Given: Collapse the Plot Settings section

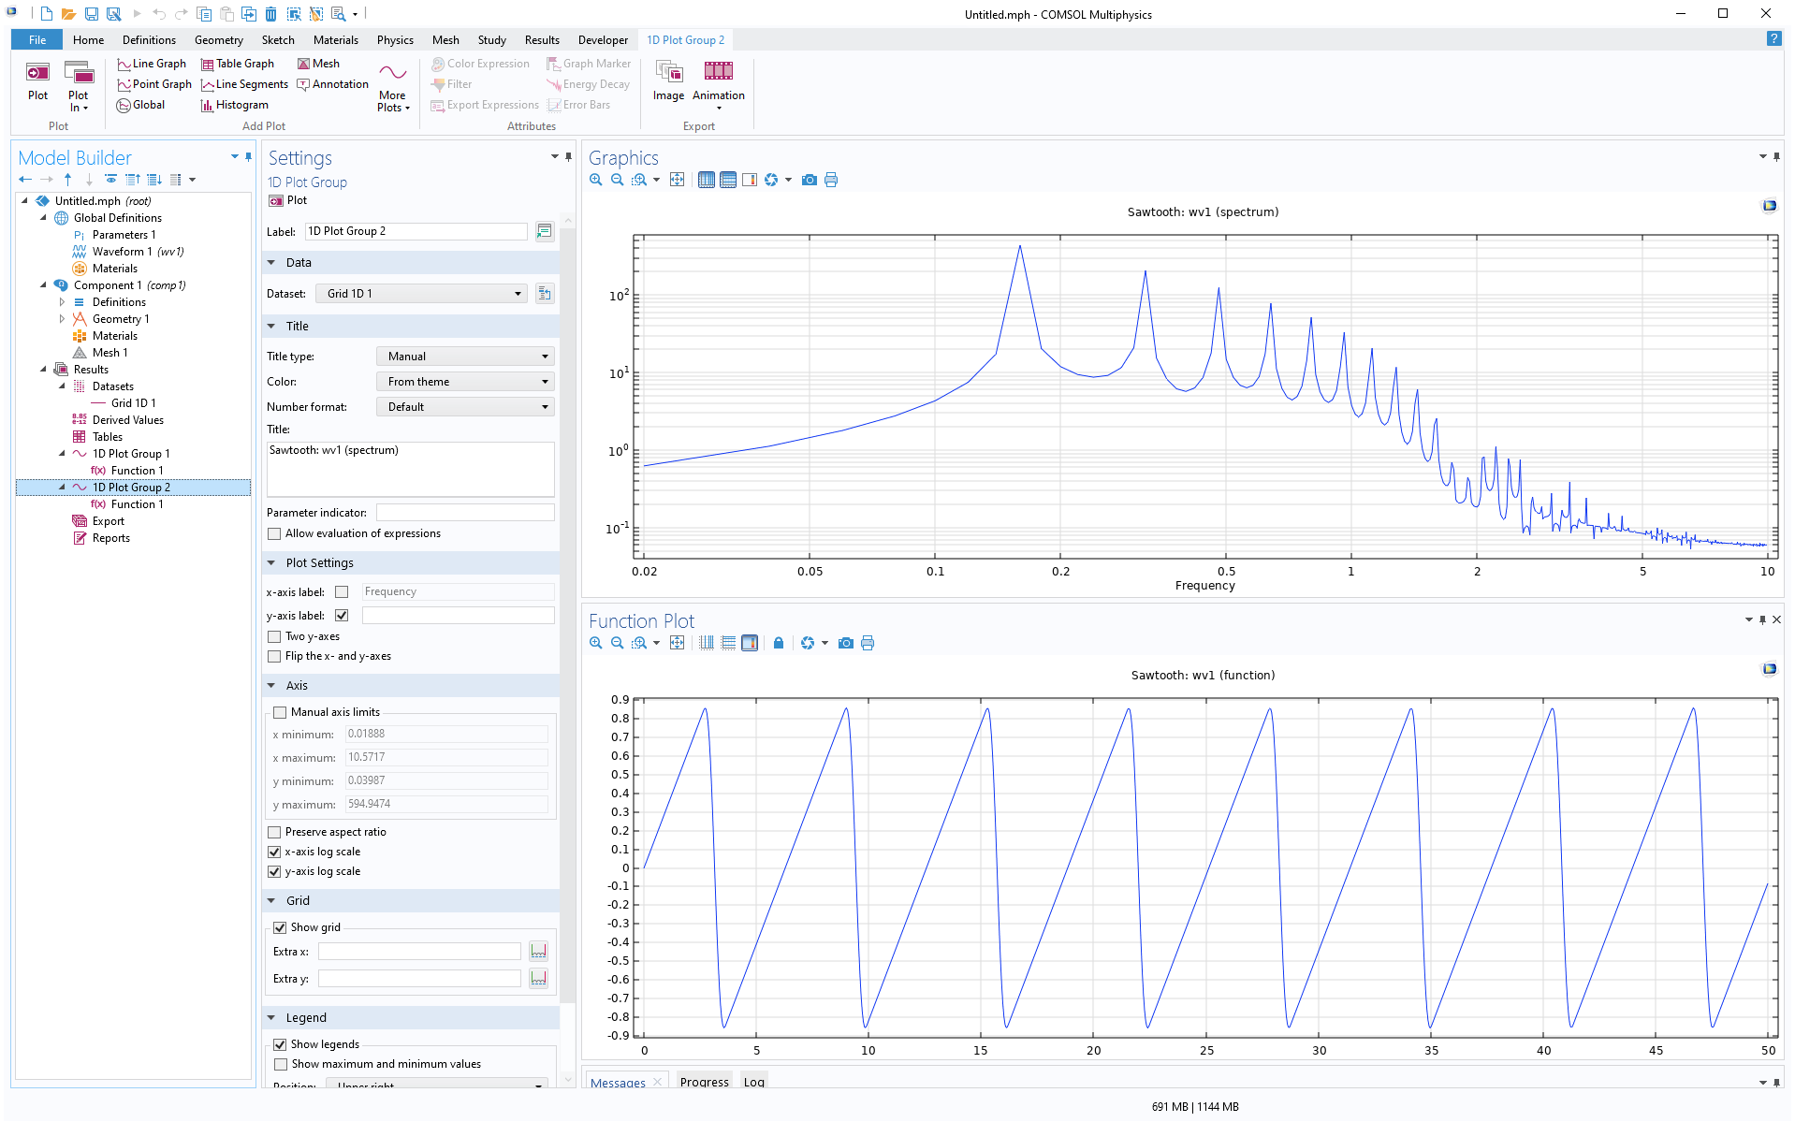Looking at the screenshot, I should 272,563.
